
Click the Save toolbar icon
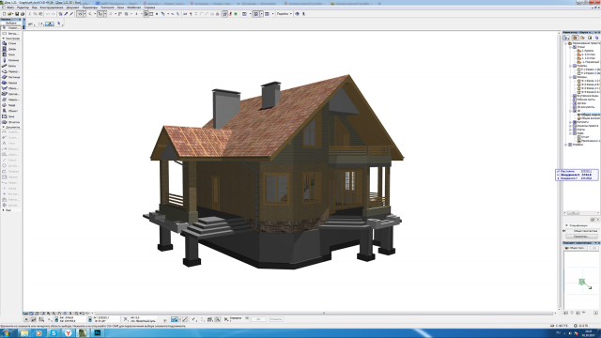[x=17, y=14]
